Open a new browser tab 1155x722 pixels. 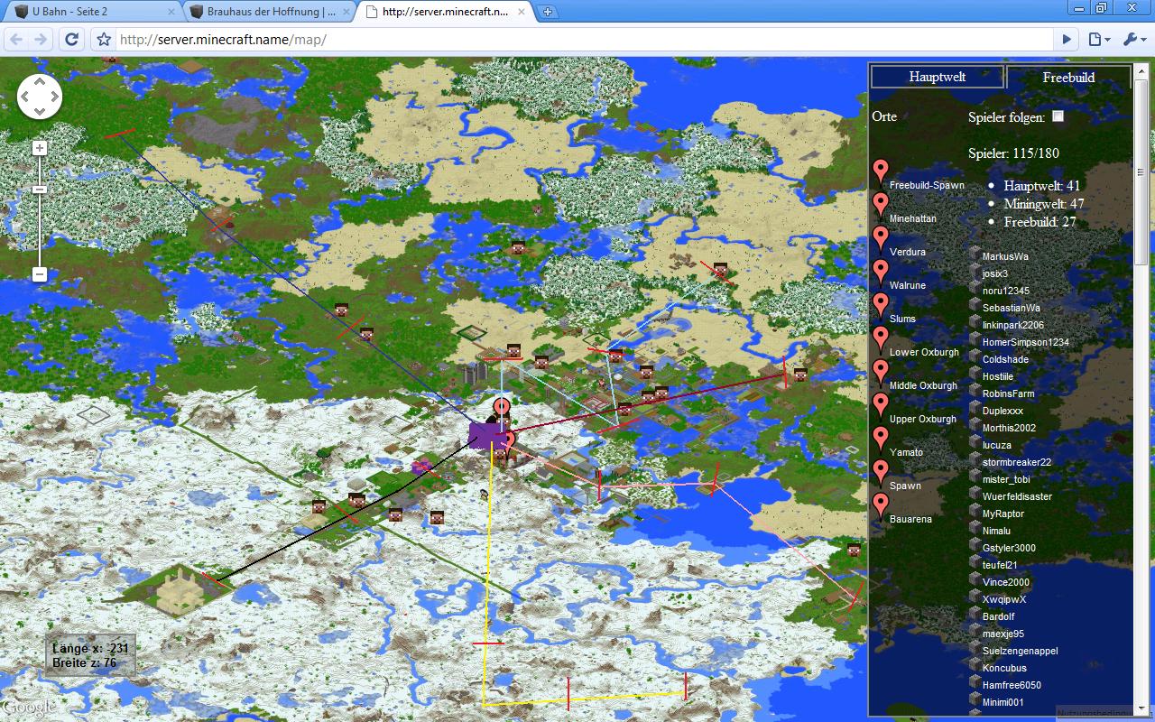tap(548, 12)
